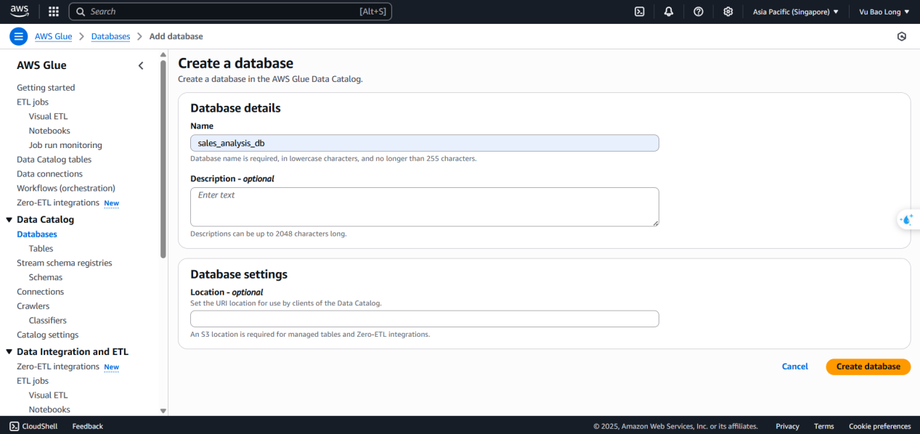Open the Terms footer link
Image resolution: width=920 pixels, height=434 pixels.
823,426
